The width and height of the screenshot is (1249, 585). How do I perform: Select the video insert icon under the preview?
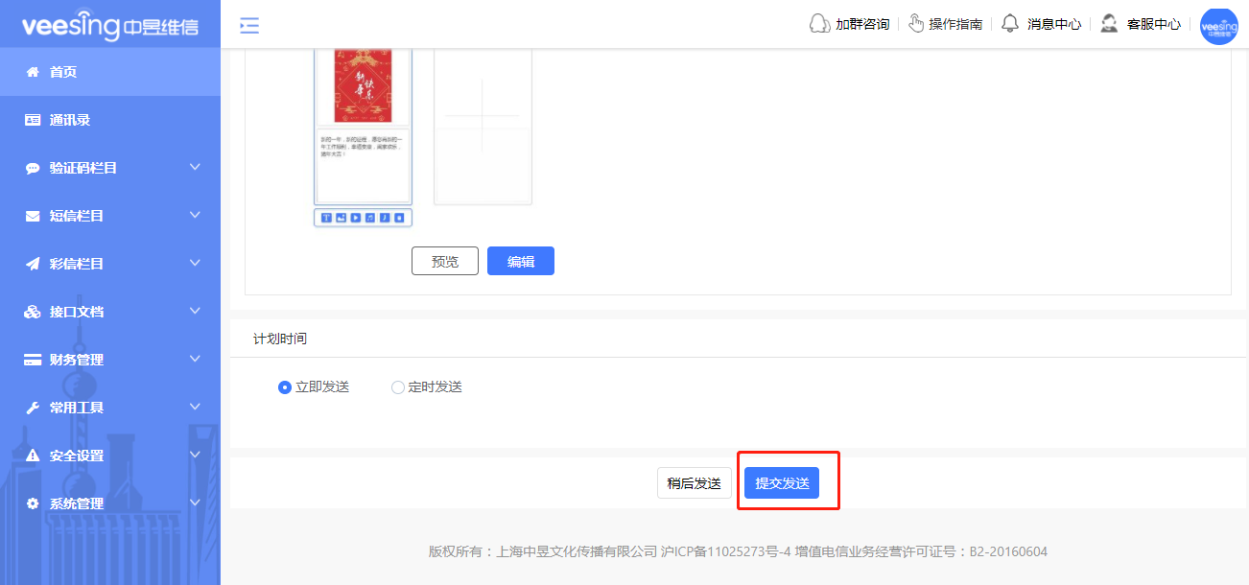click(x=354, y=217)
